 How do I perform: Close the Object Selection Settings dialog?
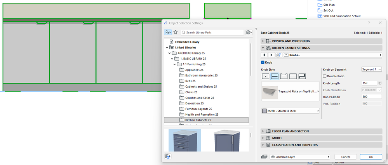pyautogui.click(x=380, y=23)
